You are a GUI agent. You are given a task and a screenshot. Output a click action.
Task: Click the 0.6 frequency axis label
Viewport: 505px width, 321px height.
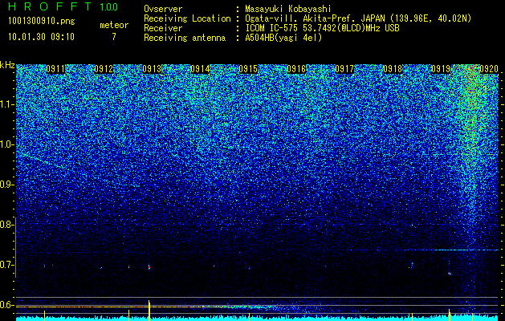pyautogui.click(x=7, y=305)
